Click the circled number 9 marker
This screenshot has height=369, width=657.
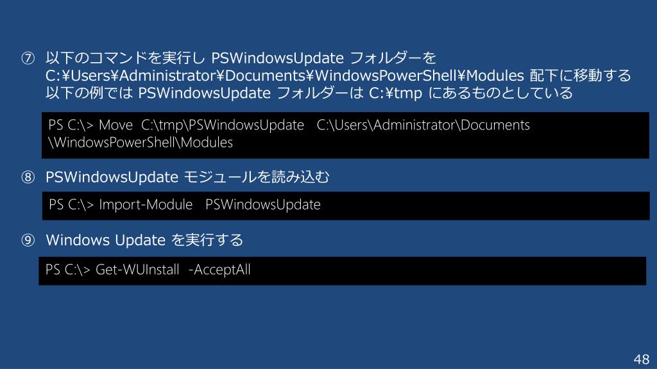28,240
